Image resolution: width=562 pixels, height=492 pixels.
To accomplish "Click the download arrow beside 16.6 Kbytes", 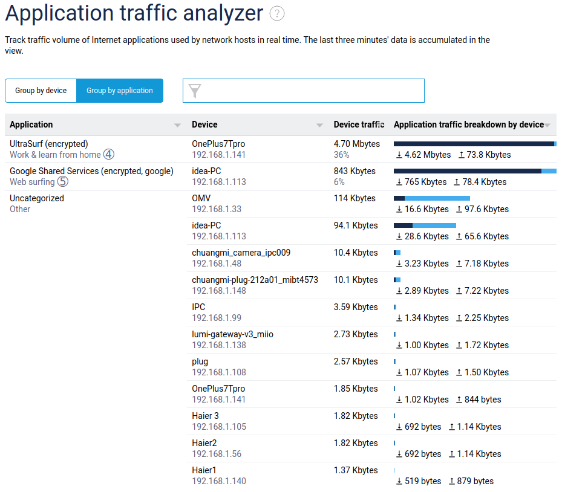I will [x=400, y=209].
